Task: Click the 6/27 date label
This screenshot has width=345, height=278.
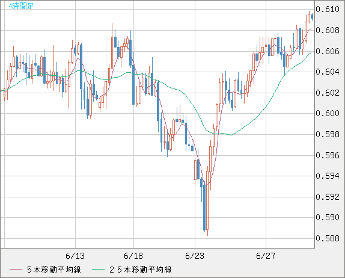Action: pos(266,256)
